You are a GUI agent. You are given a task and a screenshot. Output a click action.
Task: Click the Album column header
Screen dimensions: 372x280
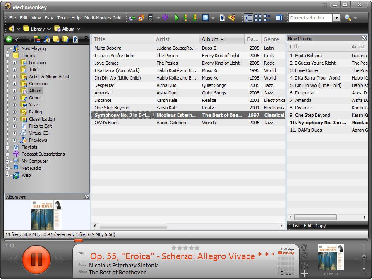click(222, 39)
